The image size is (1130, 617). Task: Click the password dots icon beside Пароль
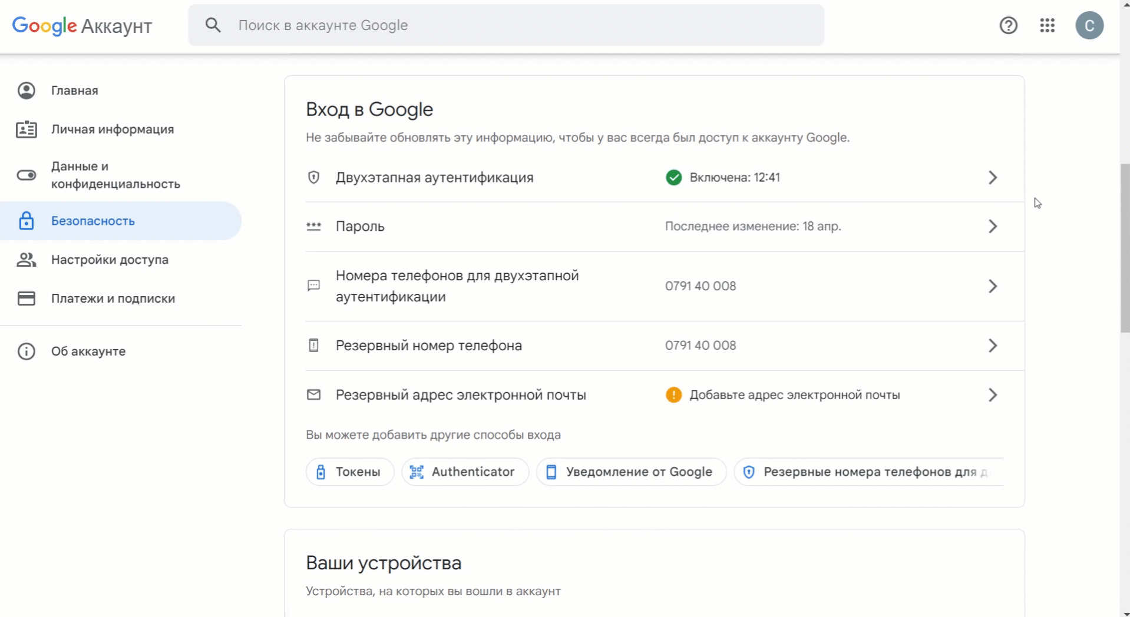(314, 227)
